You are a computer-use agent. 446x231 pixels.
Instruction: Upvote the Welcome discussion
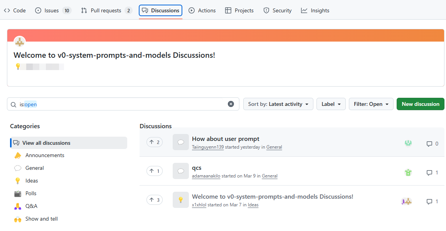pyautogui.click(x=154, y=199)
